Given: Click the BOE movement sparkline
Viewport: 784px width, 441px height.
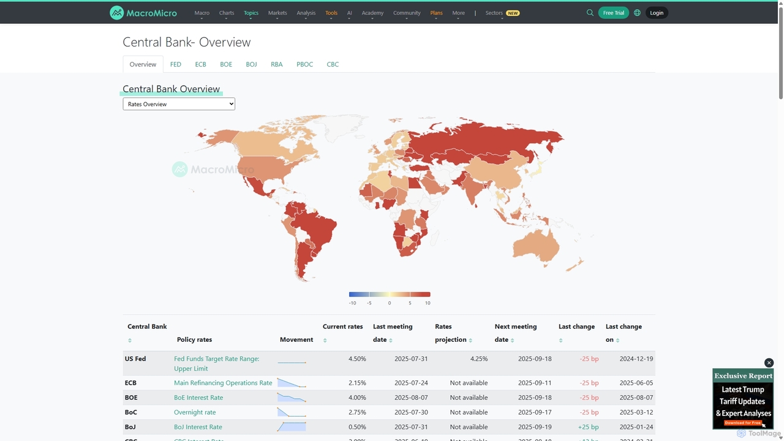Looking at the screenshot, I should click(292, 398).
